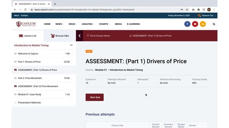This screenshot has height=128, width=229.
Task: Open MEDIA in navigation
Action: tap(118, 24)
